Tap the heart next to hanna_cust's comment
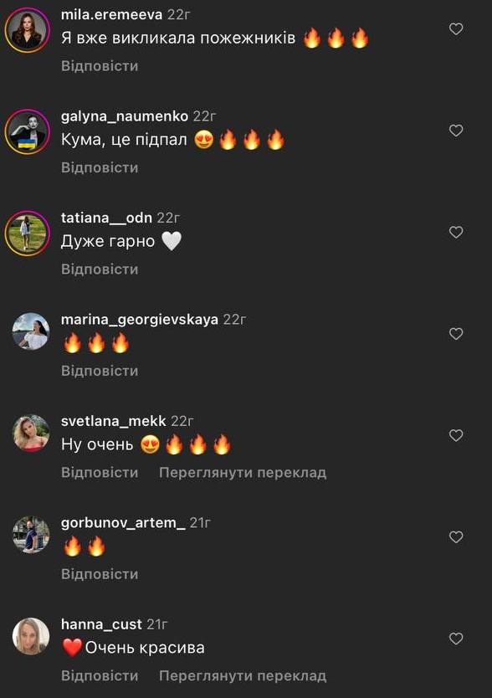The image size is (492, 698). (456, 639)
